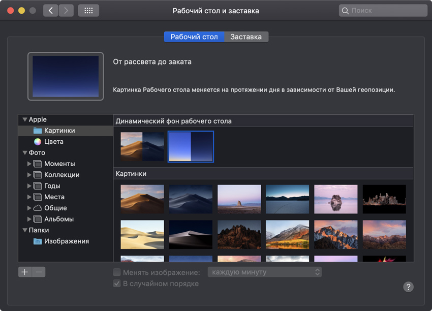Expand the Моменты disclosure triangle
This screenshot has width=432, height=311.
(x=29, y=164)
